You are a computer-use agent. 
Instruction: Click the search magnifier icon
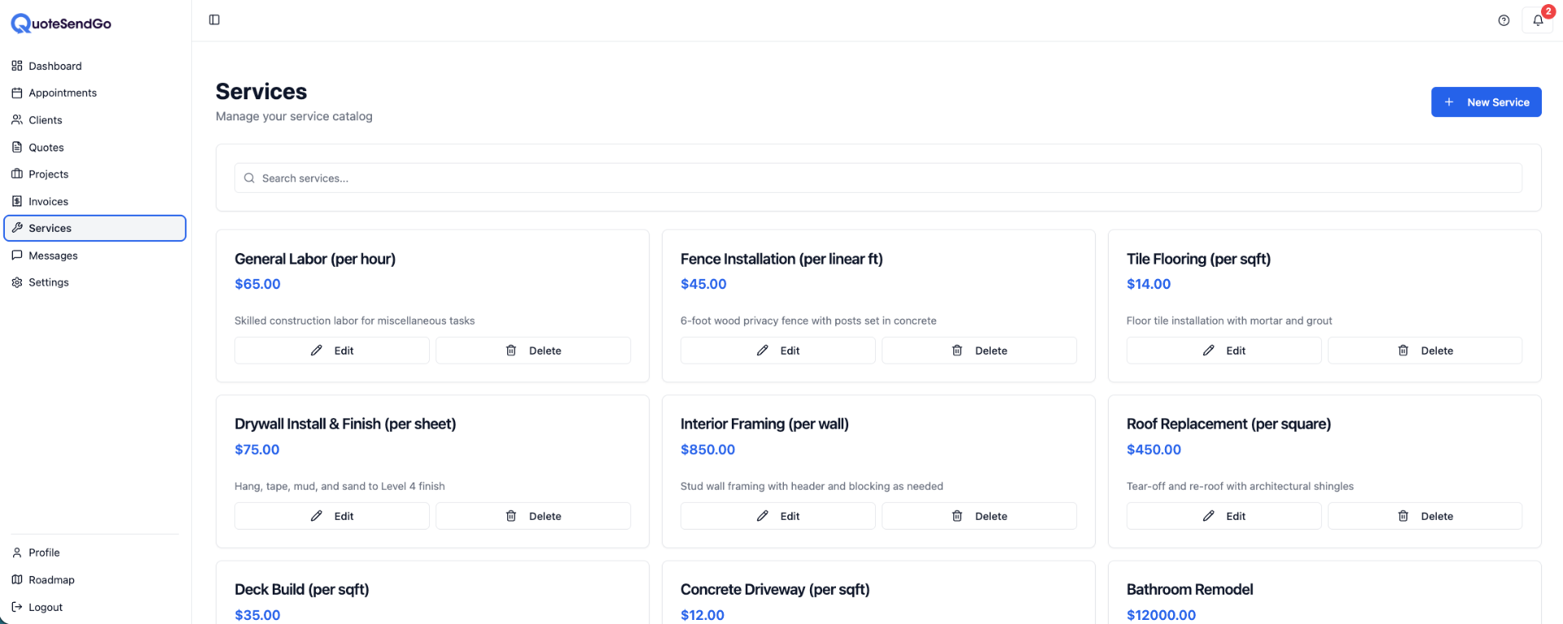[x=249, y=178]
